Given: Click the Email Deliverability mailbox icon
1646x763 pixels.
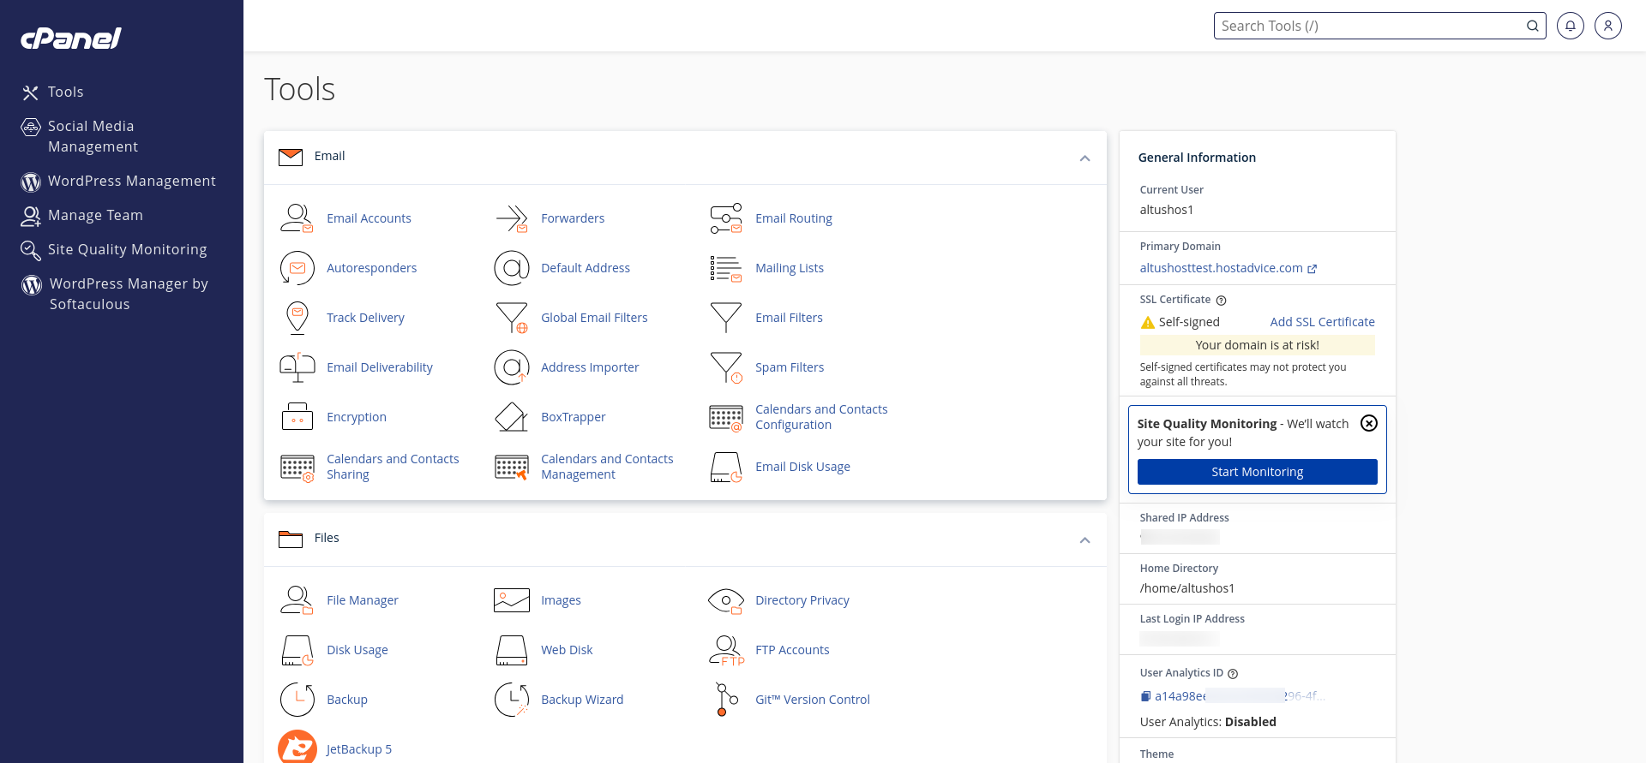Looking at the screenshot, I should click(297, 367).
